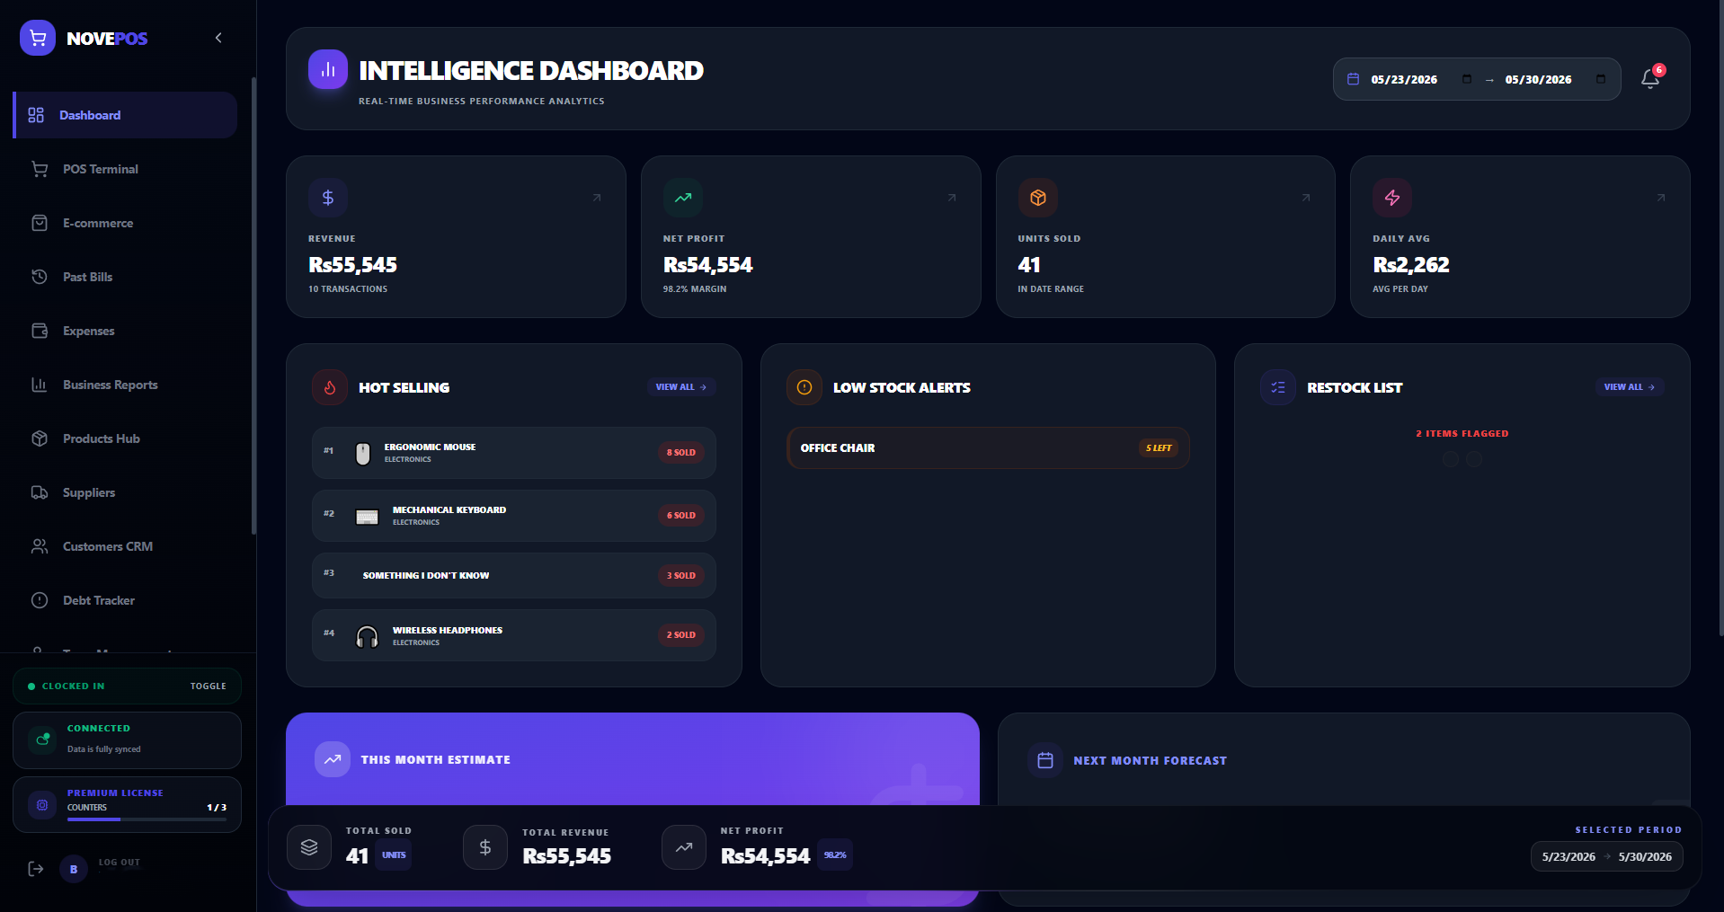The width and height of the screenshot is (1724, 912).
Task: Click the Dashboard grid icon
Action: (36, 115)
